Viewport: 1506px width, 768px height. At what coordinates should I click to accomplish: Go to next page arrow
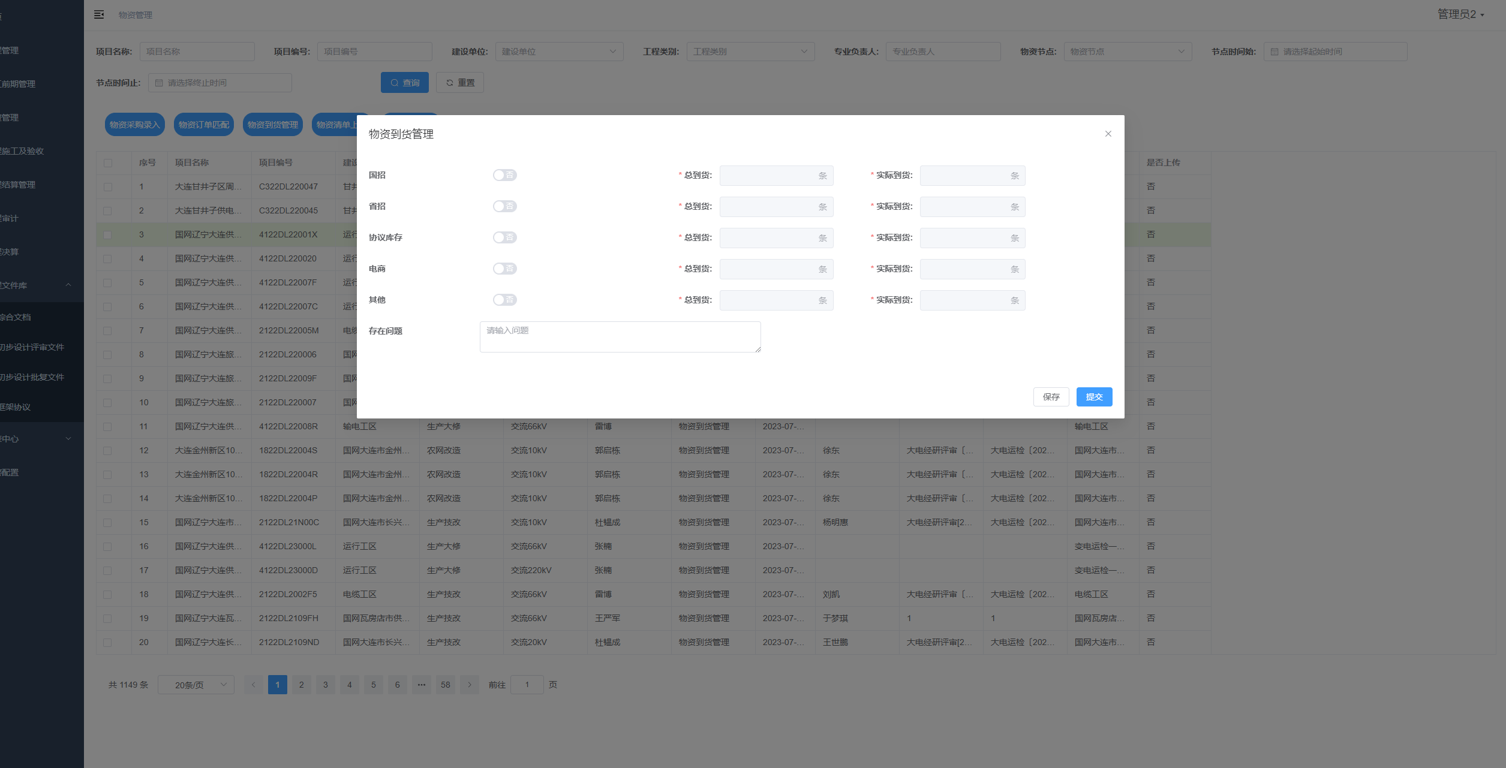click(x=470, y=685)
